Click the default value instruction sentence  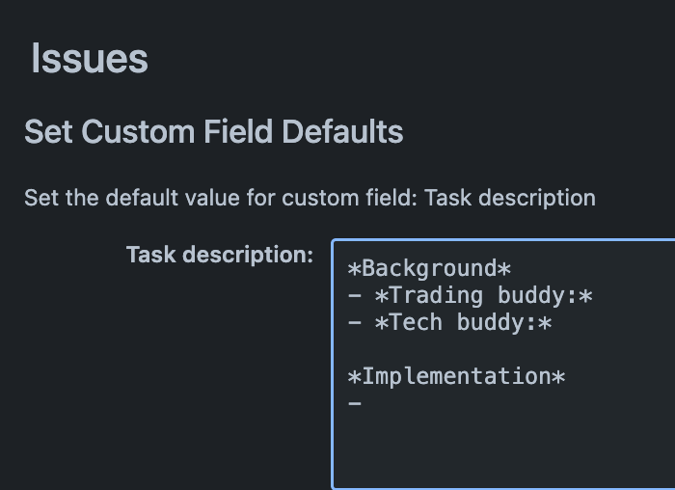click(x=310, y=198)
